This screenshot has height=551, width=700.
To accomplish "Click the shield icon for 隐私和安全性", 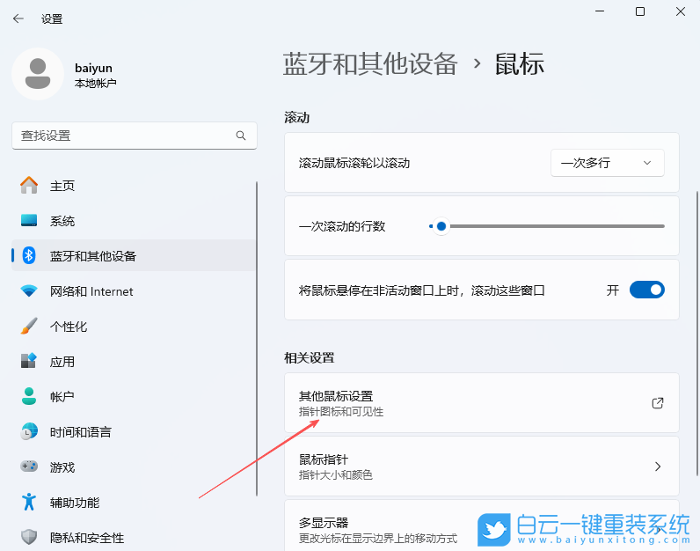I will 29,537.
